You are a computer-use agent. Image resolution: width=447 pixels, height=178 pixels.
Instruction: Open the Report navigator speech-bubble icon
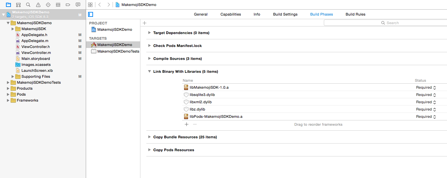(x=78, y=5)
